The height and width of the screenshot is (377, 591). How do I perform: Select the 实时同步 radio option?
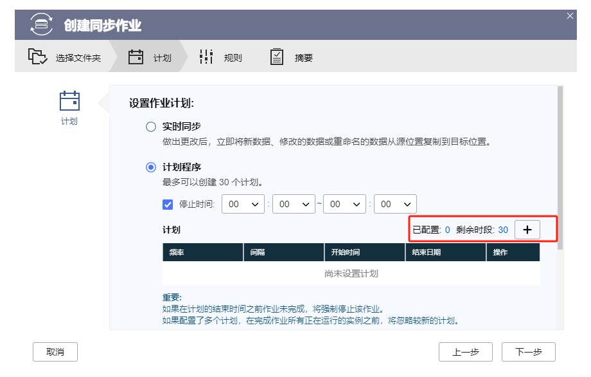[x=151, y=127]
